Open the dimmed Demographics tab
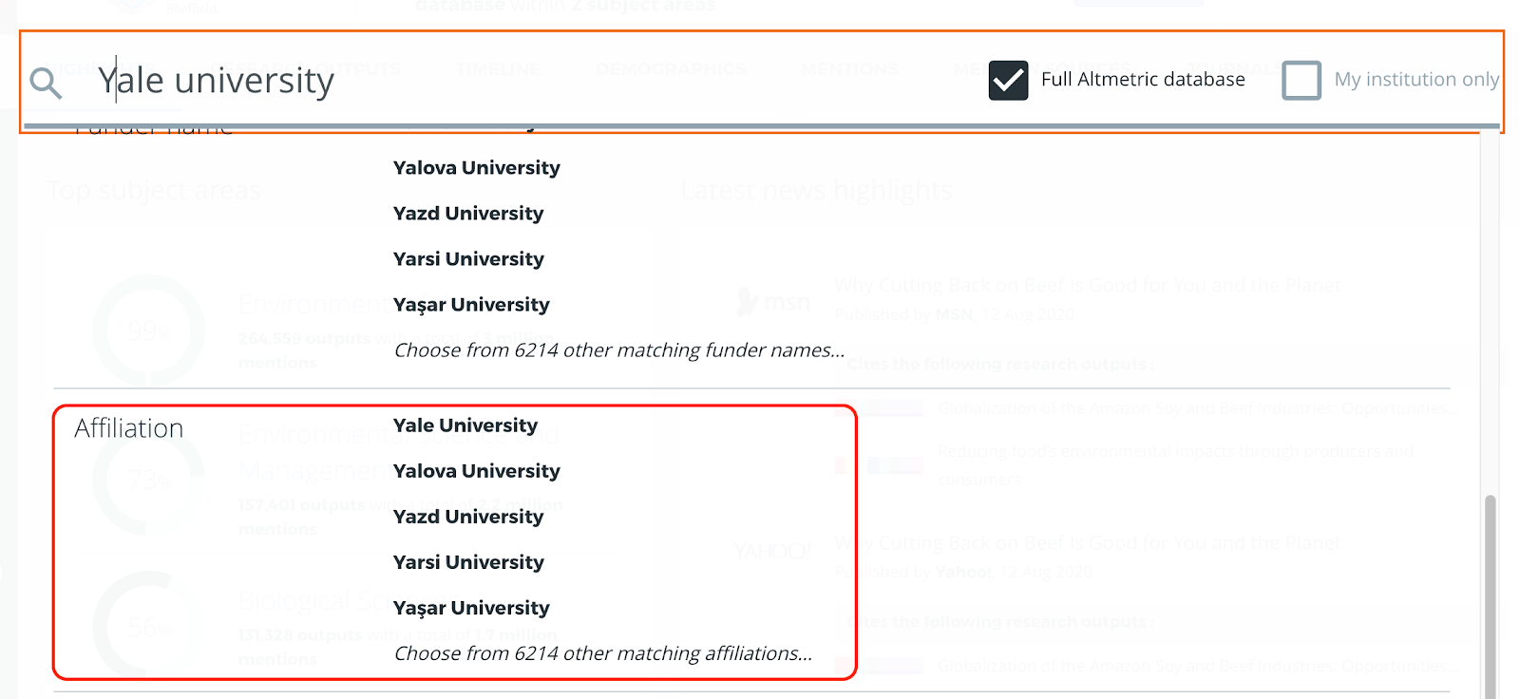 pos(670,69)
